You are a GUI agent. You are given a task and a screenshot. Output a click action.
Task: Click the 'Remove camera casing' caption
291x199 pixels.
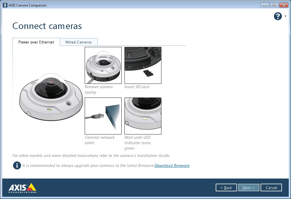tap(99, 90)
